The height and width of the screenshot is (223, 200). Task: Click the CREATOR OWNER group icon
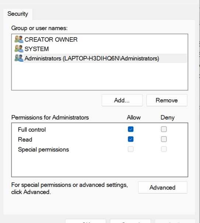[x=19, y=39]
